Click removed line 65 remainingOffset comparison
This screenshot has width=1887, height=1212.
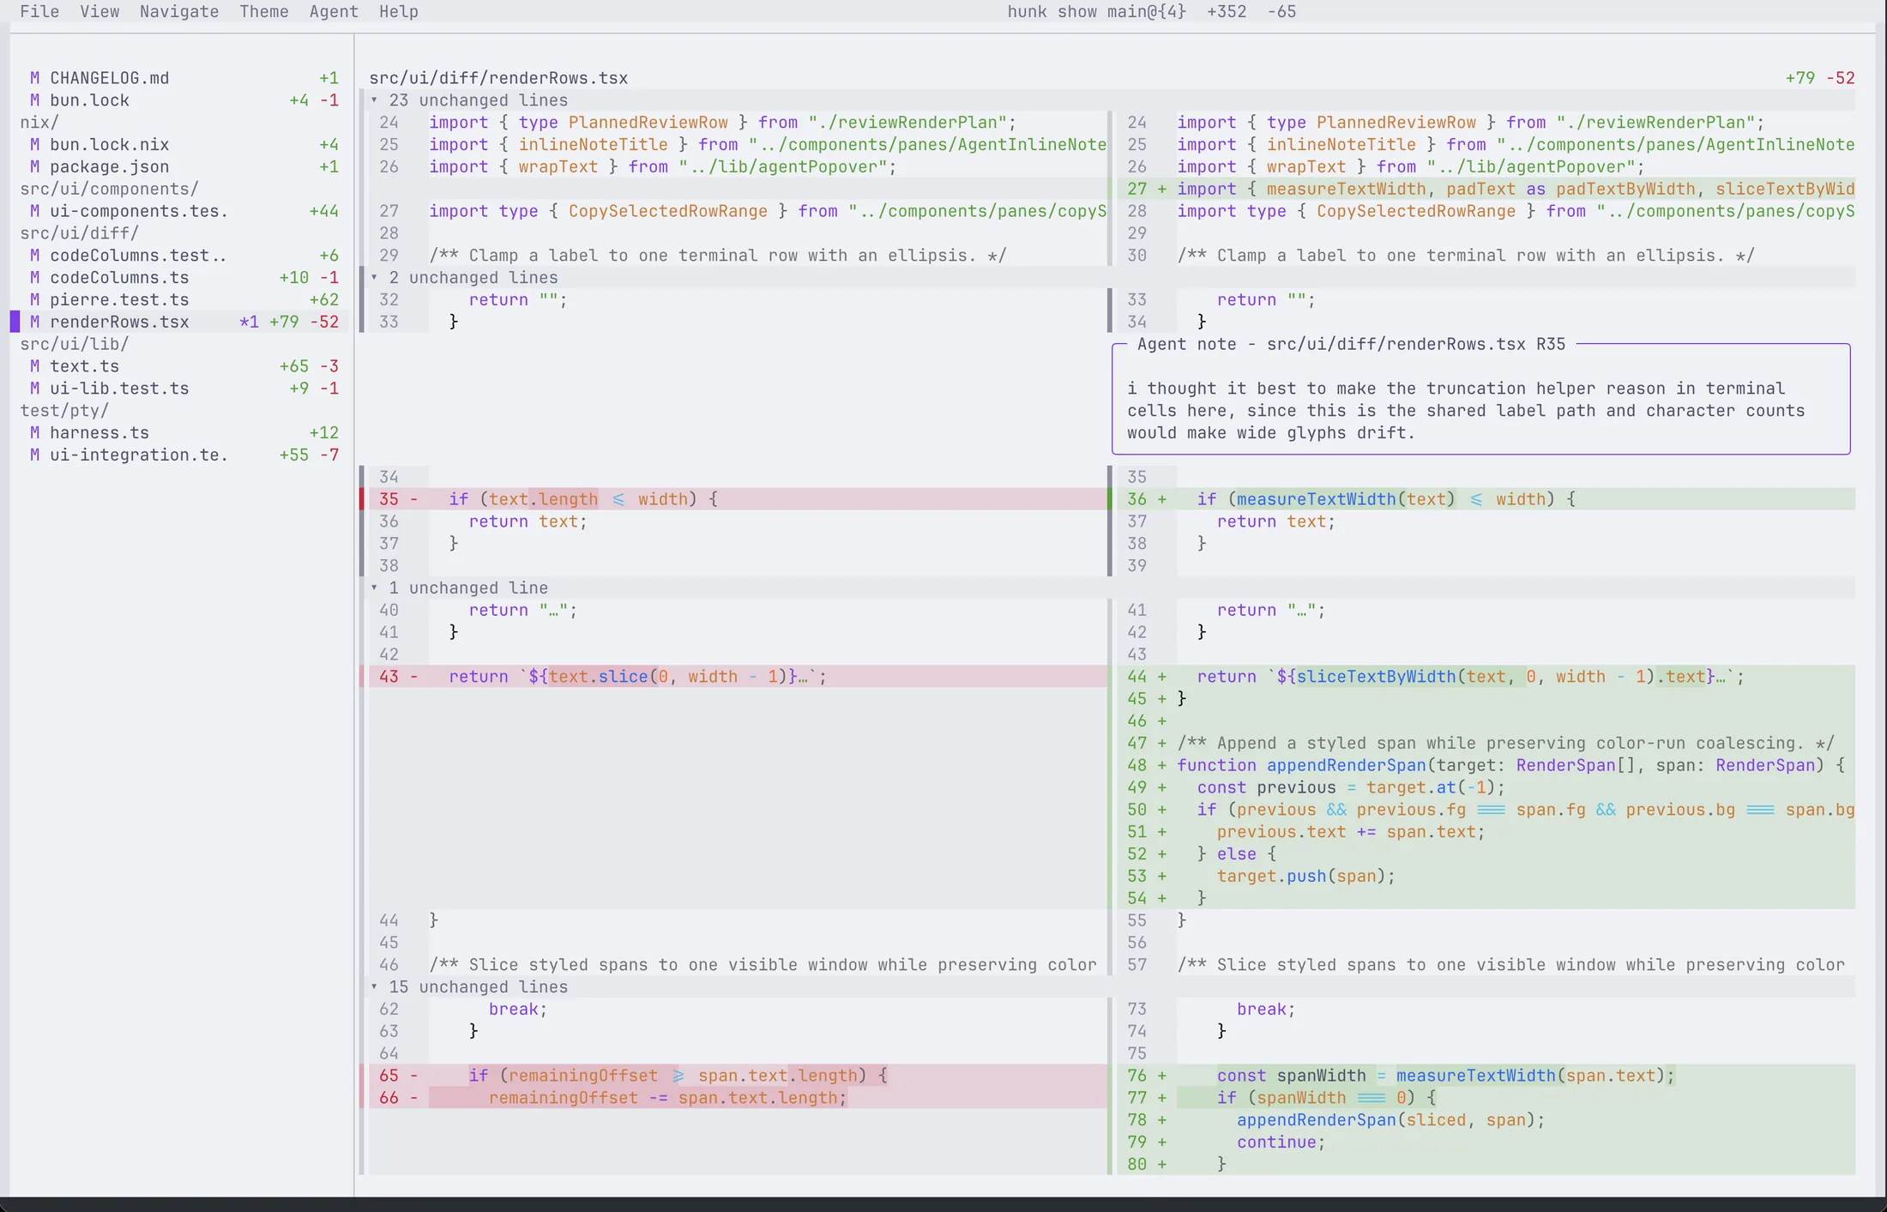(x=738, y=1076)
